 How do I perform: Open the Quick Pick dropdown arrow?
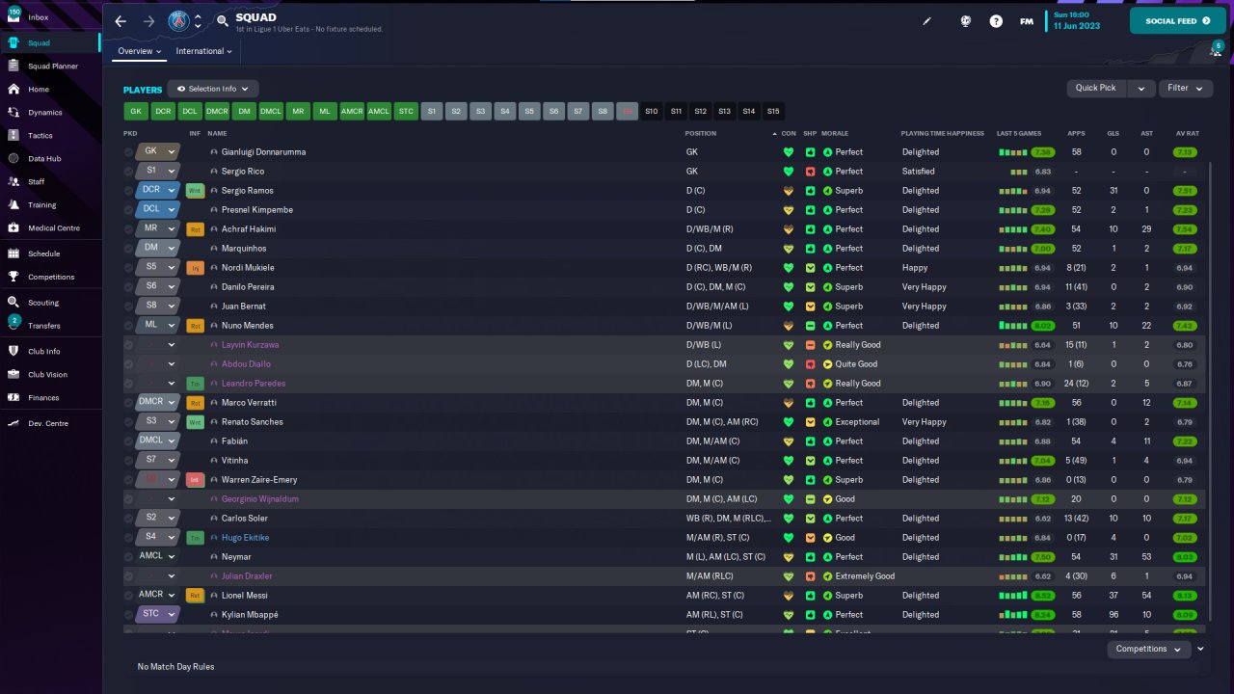pyautogui.click(x=1140, y=88)
